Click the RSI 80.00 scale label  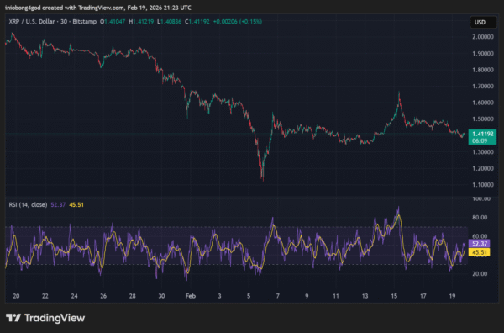click(480, 218)
